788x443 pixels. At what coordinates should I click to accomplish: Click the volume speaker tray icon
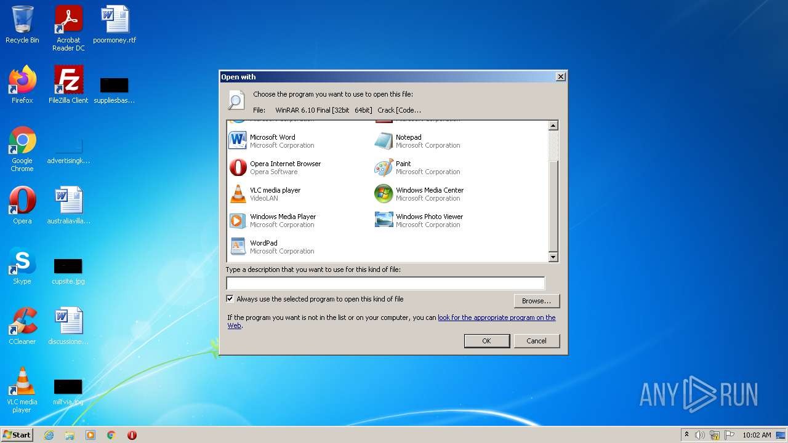(x=700, y=435)
